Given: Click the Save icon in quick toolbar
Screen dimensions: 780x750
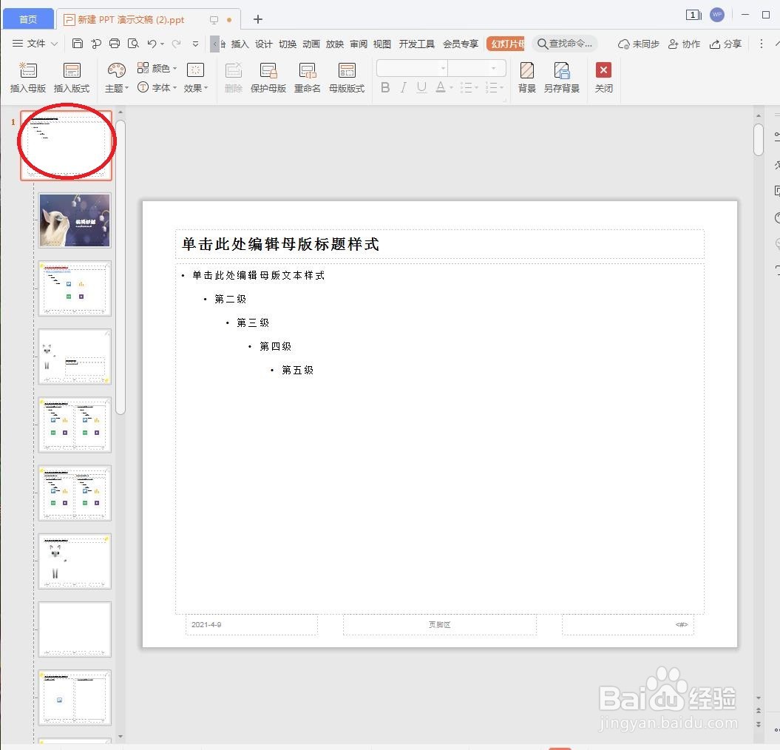Looking at the screenshot, I should [77, 44].
